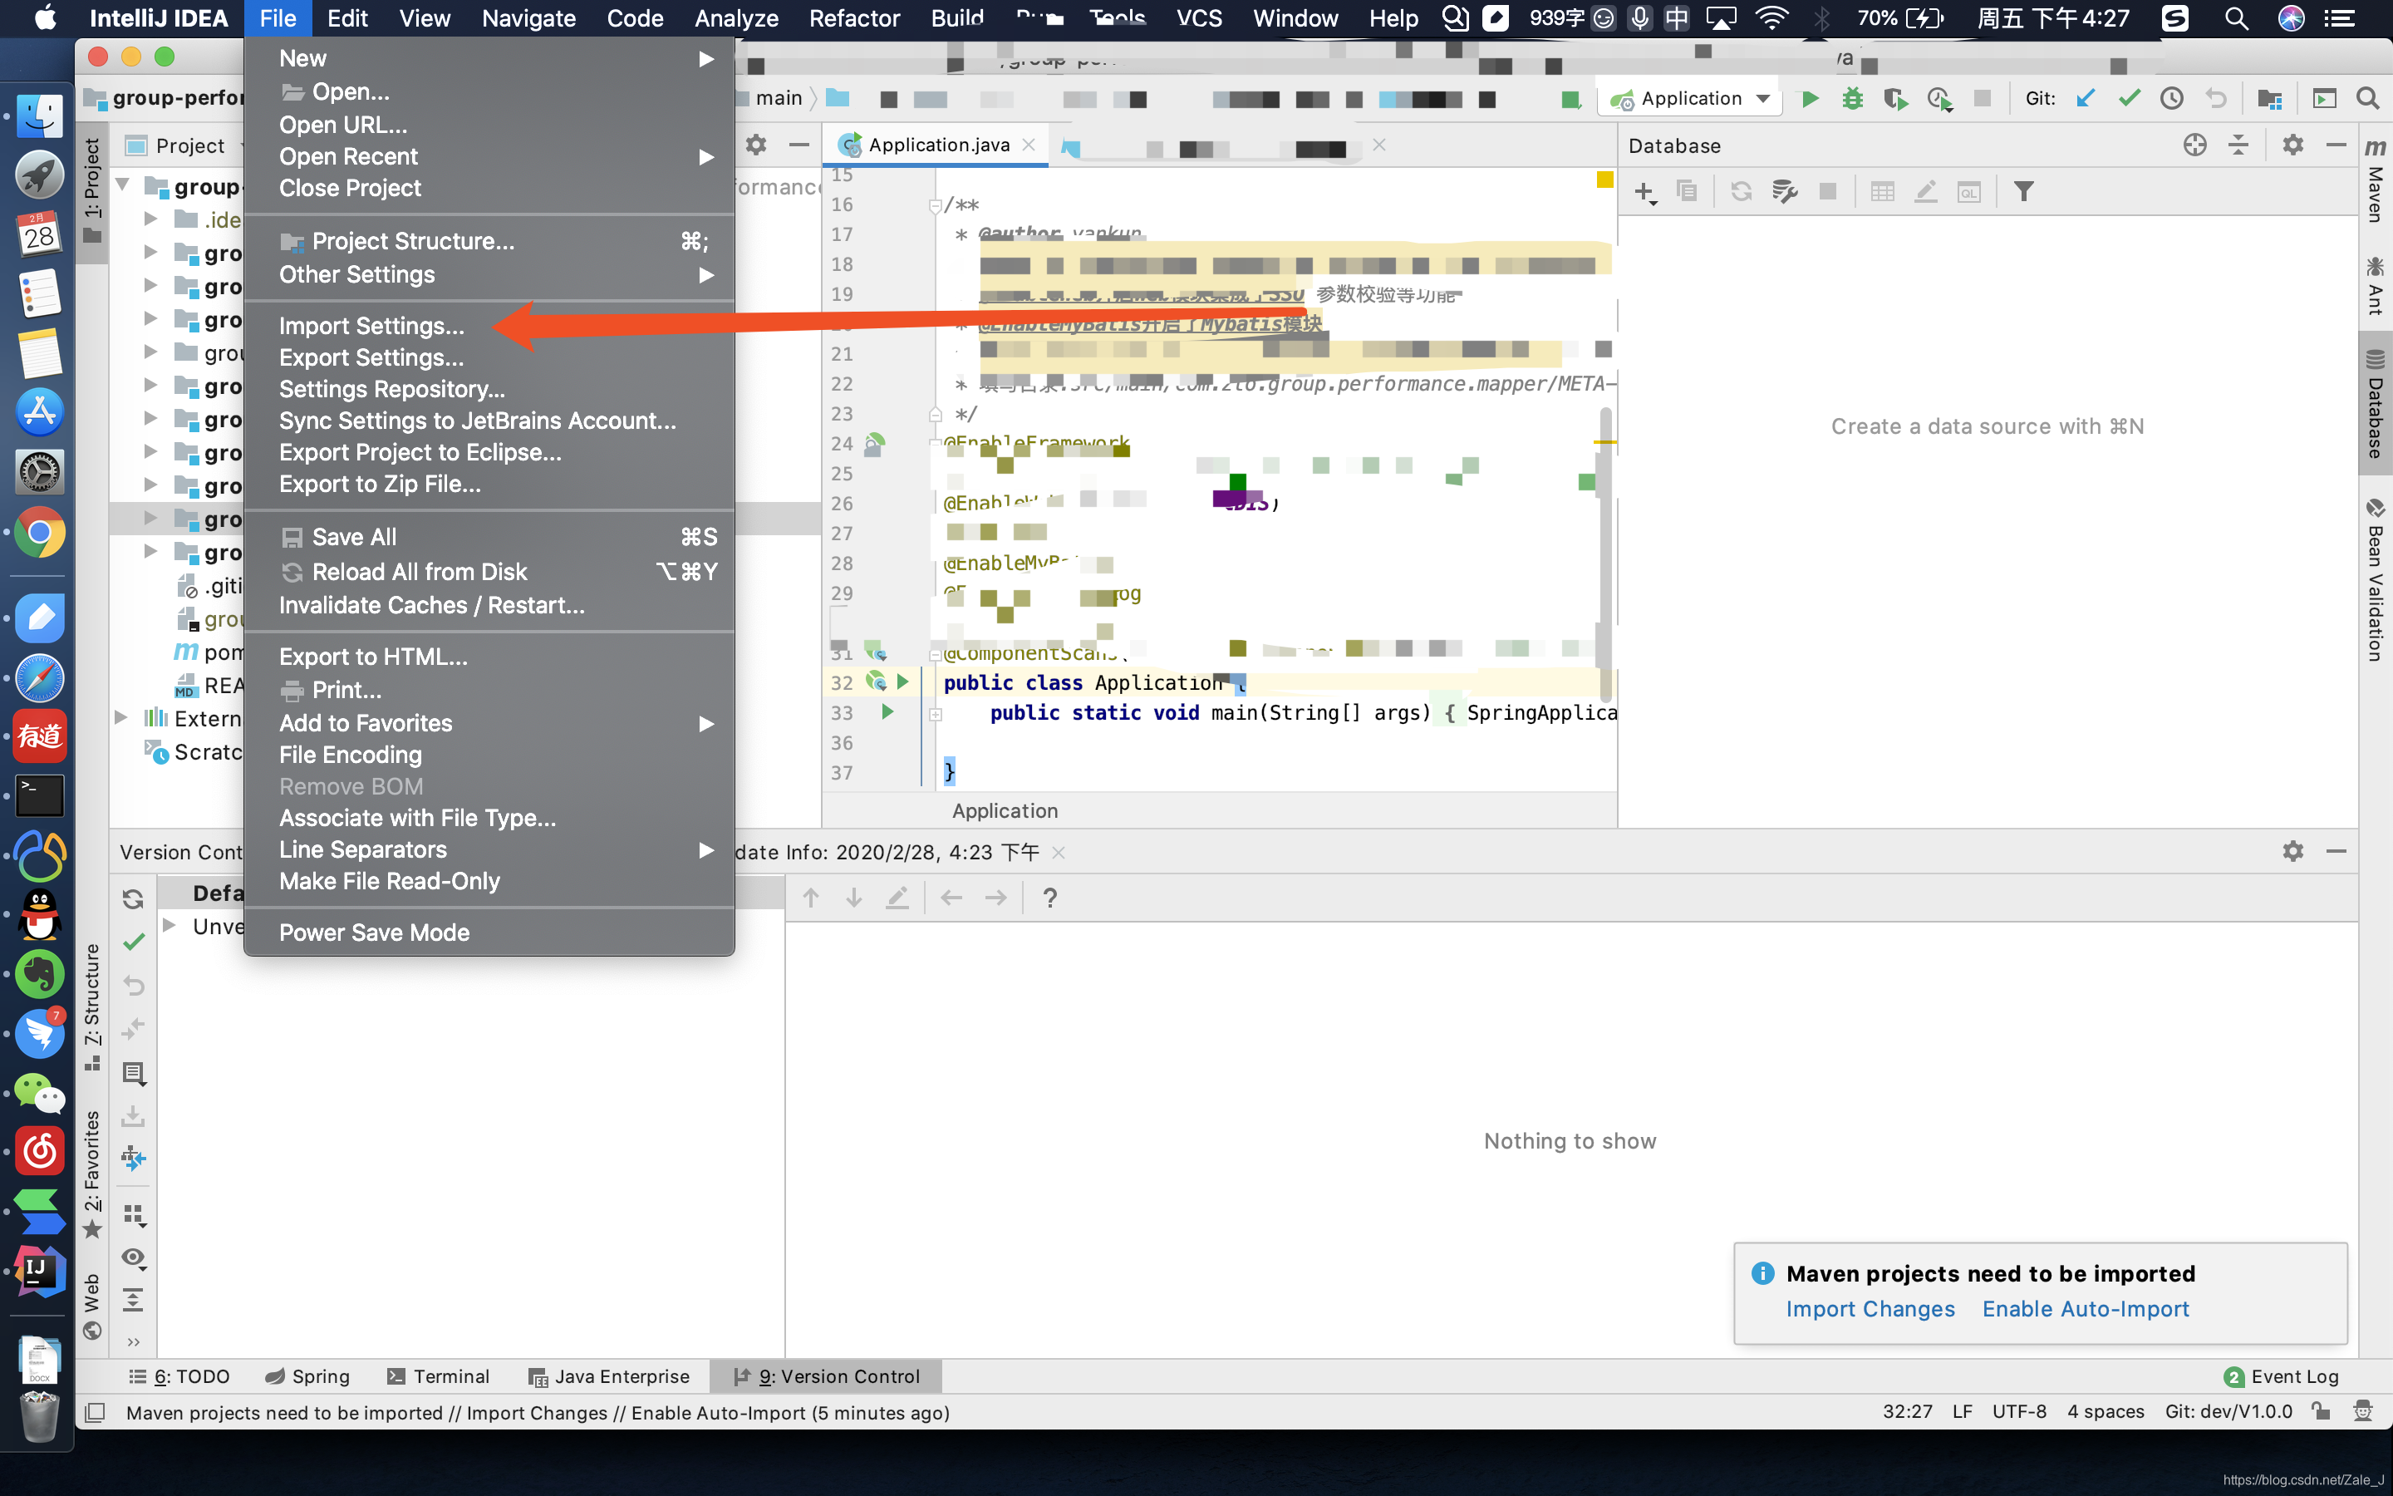Screen dimensions: 2393x1496
Task: Toggle the Z: Structure tool window stripe
Action: tap(92, 1006)
